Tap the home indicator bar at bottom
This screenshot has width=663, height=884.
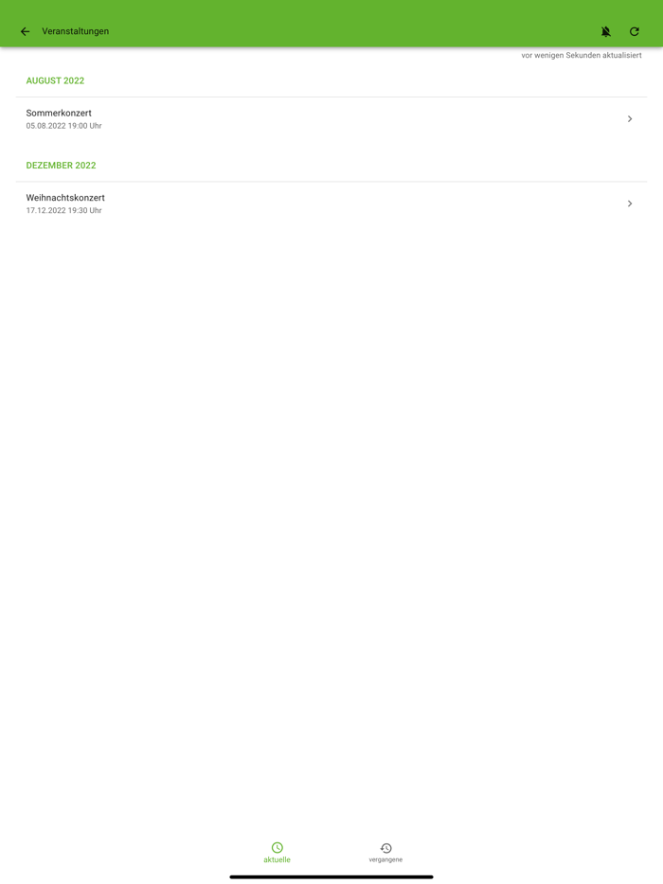[331, 876]
